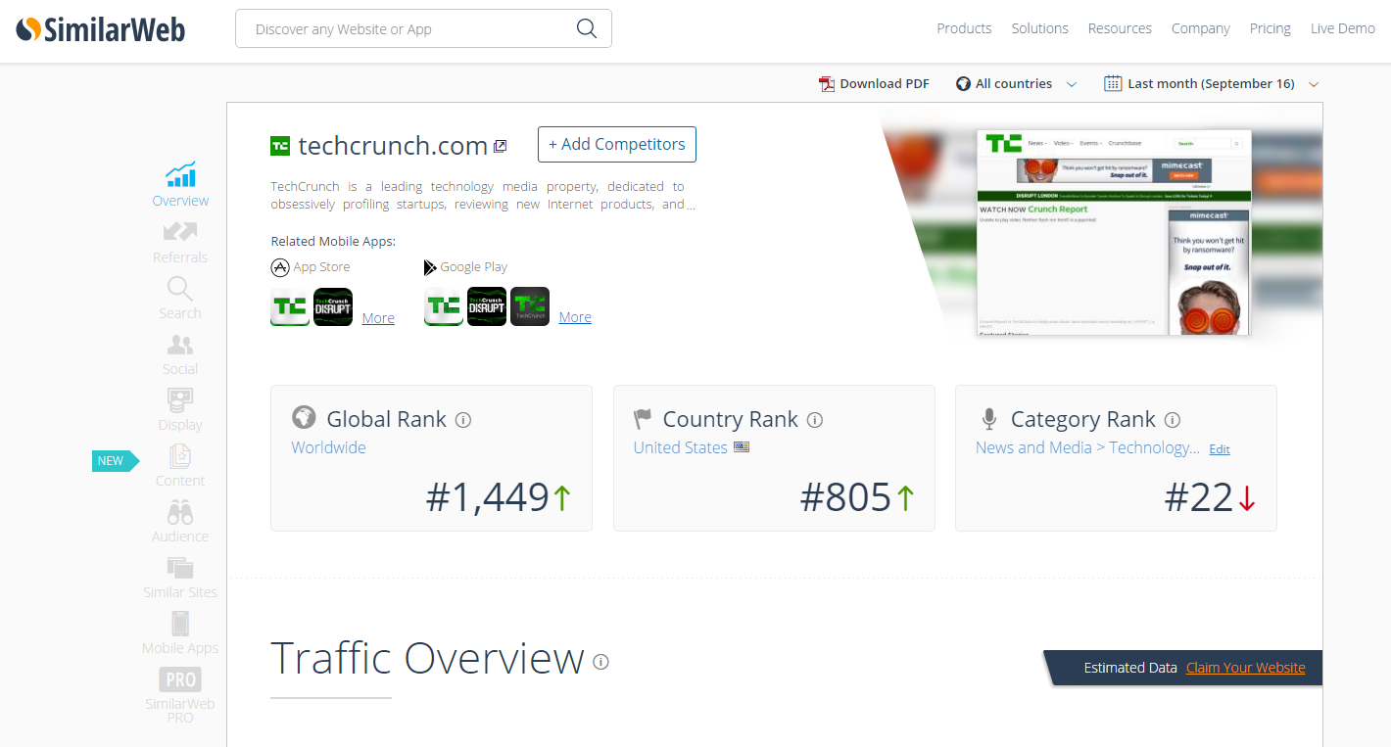Open the Audience binoculars icon
The width and height of the screenshot is (1391, 747).
tap(180, 512)
